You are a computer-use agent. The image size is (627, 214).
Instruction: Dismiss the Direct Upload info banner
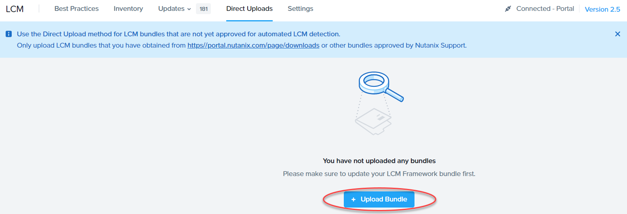coord(617,34)
